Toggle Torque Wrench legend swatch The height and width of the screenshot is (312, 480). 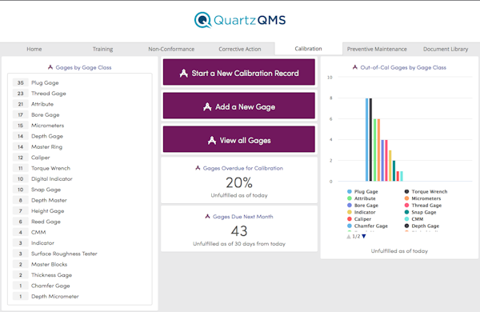pos(406,191)
